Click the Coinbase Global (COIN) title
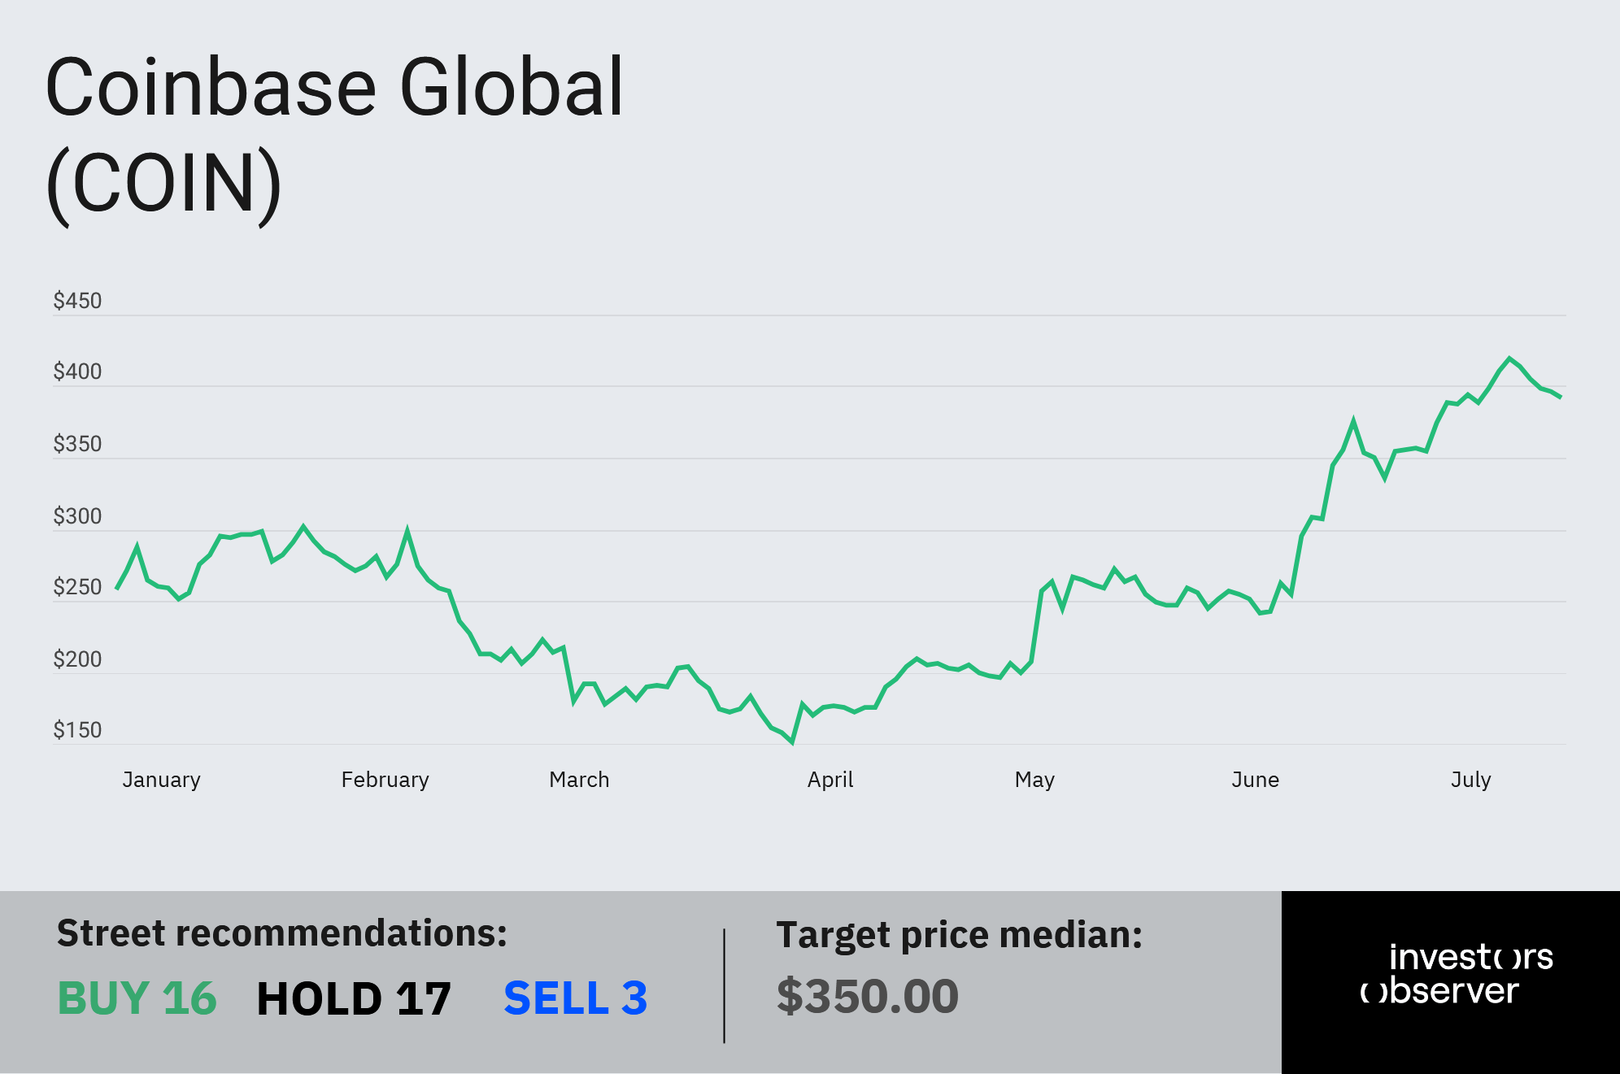Screen dimensions: 1620x1074 point(334,136)
